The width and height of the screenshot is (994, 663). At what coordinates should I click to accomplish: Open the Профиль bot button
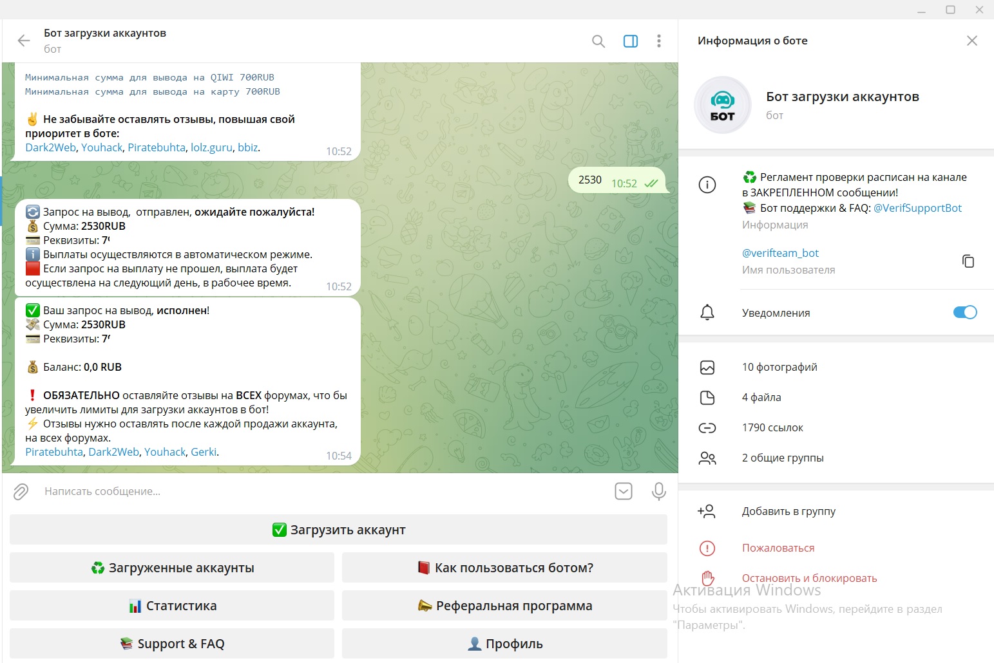tap(504, 644)
